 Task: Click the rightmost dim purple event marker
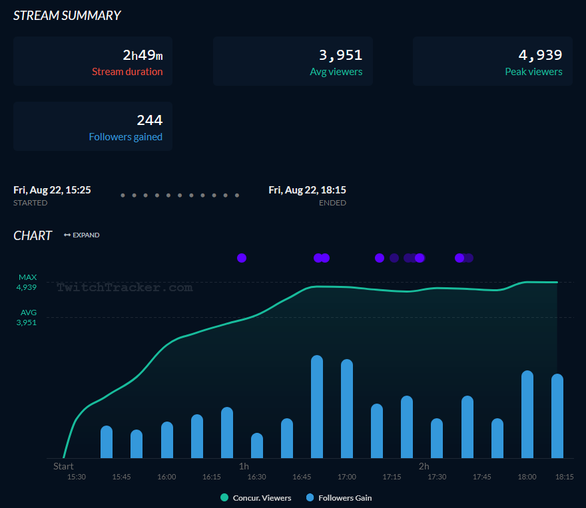coord(469,258)
